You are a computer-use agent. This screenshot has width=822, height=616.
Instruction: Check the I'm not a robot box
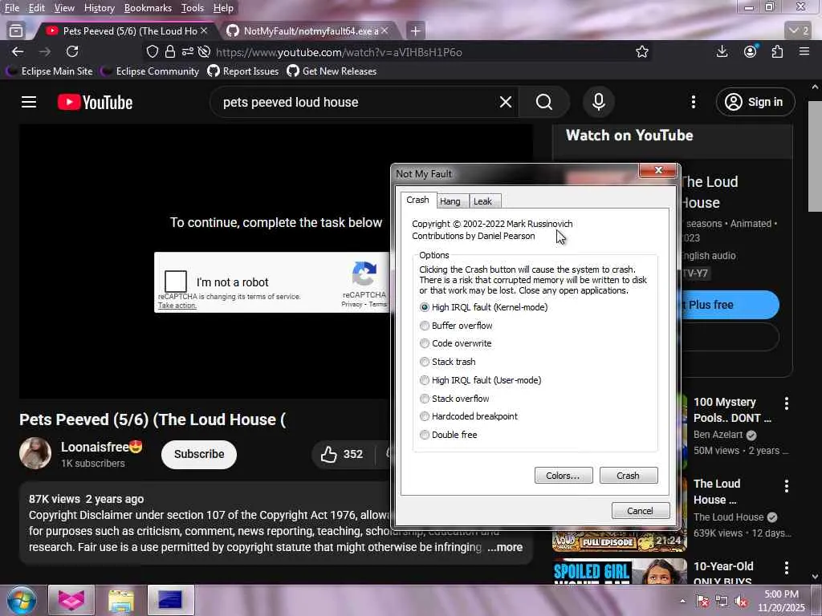[176, 282]
